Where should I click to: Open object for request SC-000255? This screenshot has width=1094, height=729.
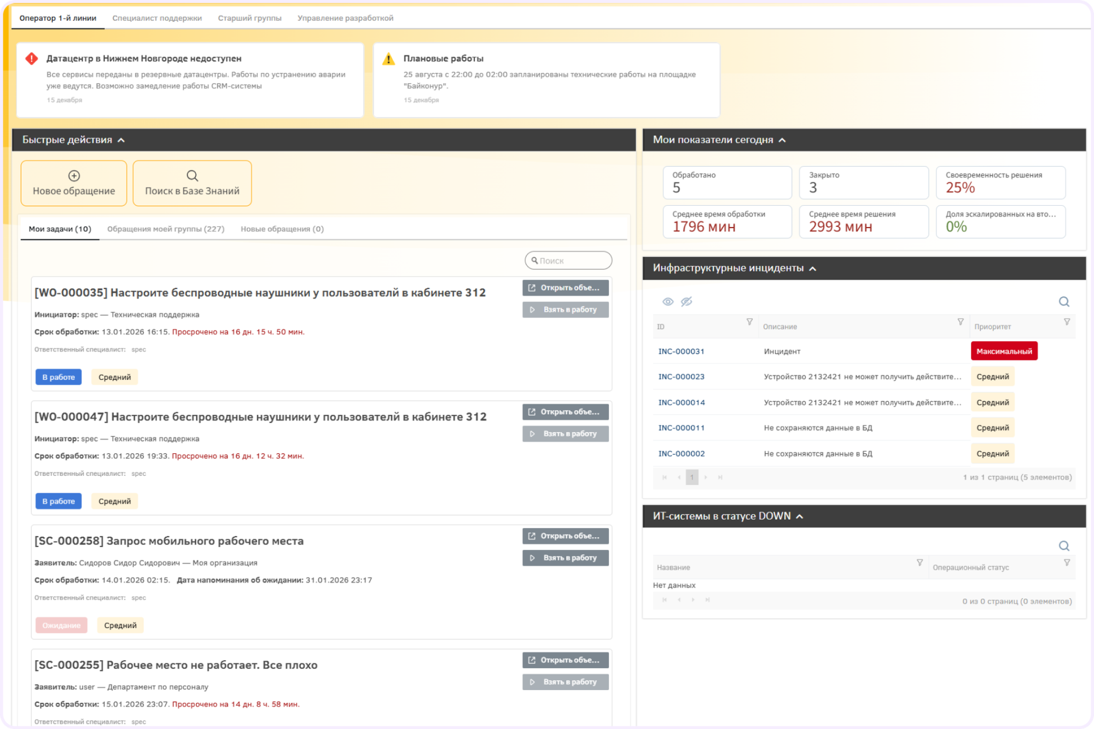pyautogui.click(x=566, y=660)
